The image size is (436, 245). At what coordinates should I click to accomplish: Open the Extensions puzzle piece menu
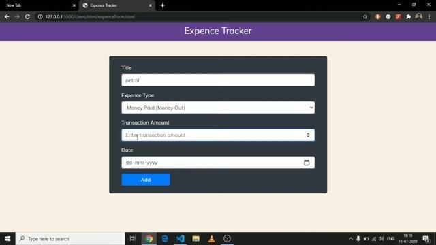click(x=408, y=16)
